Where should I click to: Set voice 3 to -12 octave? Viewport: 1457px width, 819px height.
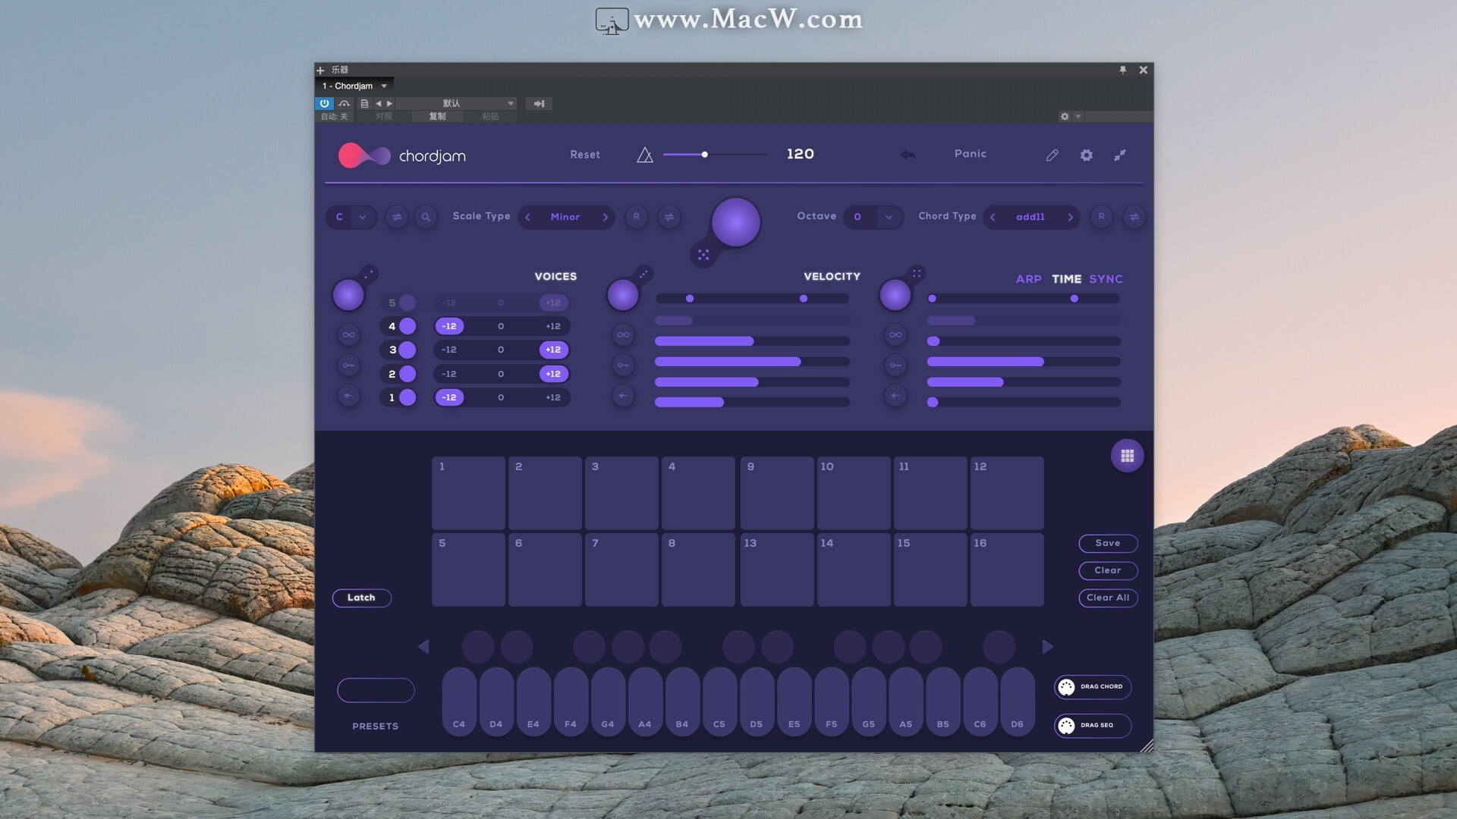click(449, 350)
